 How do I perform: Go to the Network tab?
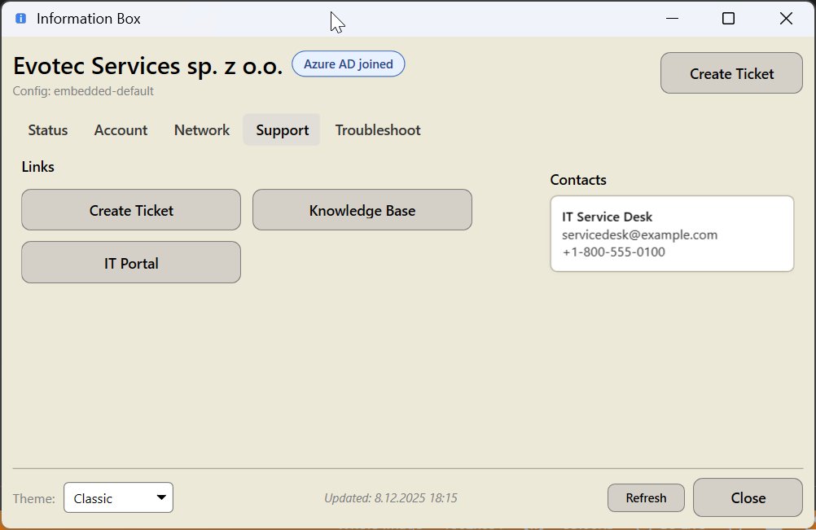pyautogui.click(x=202, y=130)
